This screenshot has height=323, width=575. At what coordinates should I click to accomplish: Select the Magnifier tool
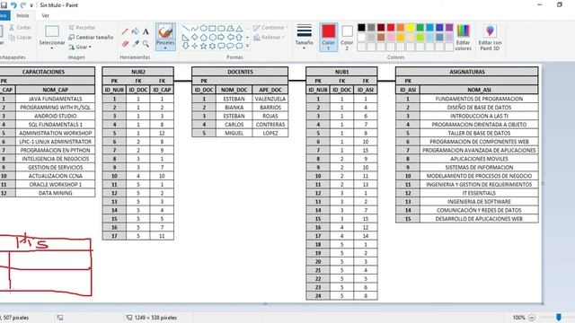146,44
